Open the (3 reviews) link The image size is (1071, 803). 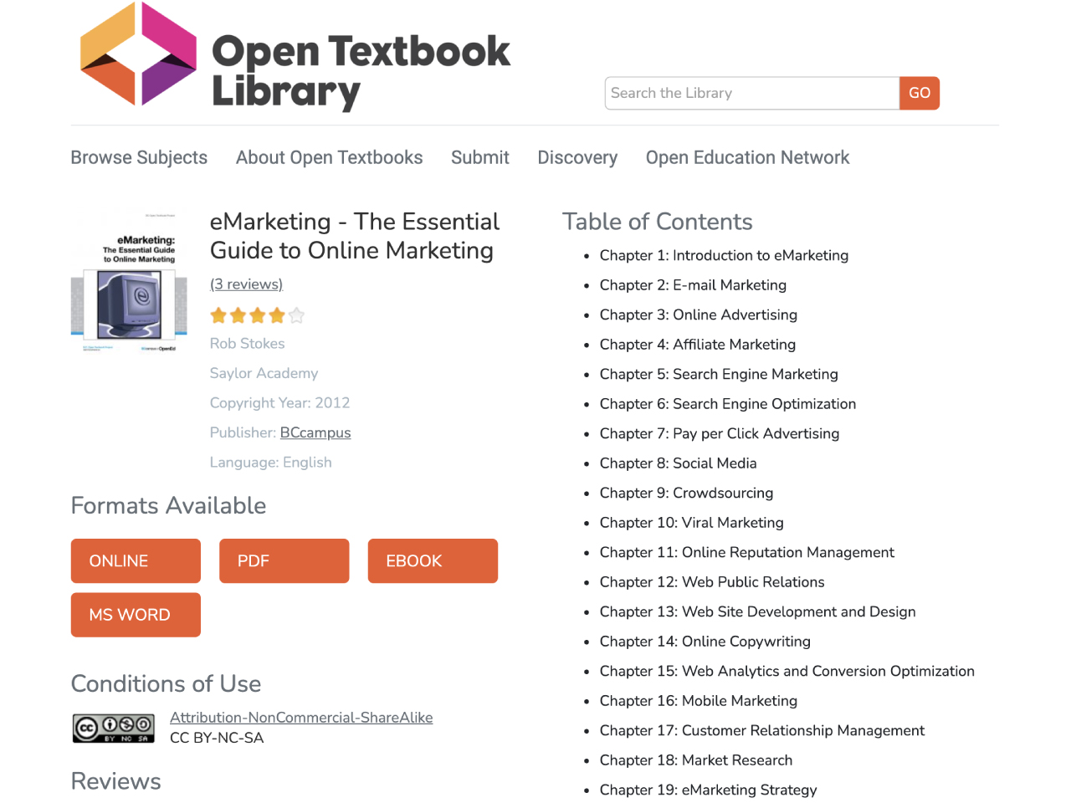[246, 284]
